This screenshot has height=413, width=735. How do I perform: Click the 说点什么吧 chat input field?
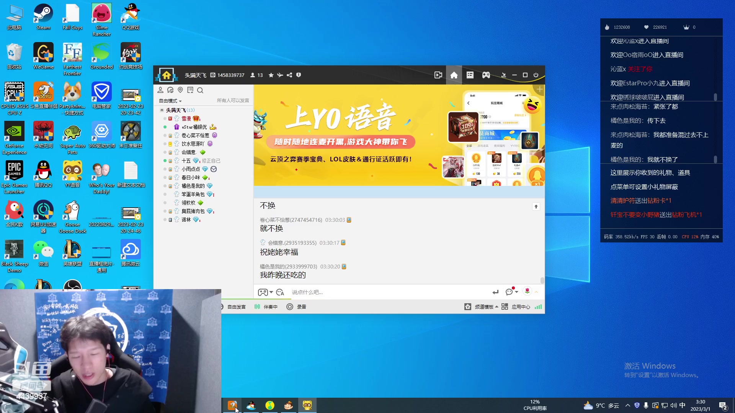(x=389, y=292)
